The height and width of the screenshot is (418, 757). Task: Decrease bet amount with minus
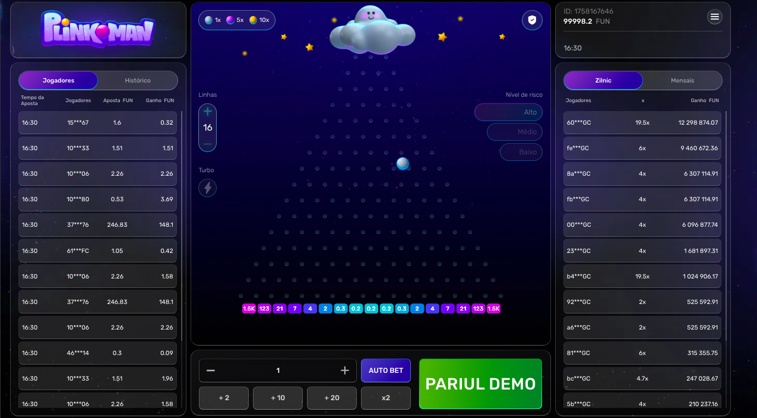[211, 370]
